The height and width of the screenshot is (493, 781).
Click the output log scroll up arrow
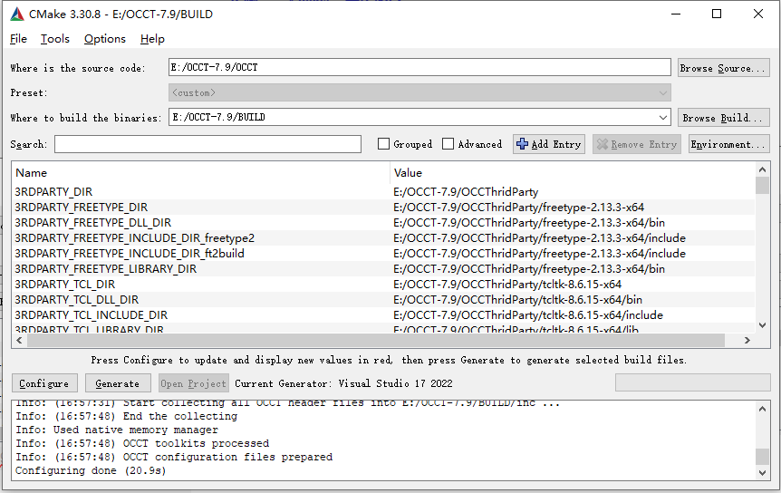point(762,409)
